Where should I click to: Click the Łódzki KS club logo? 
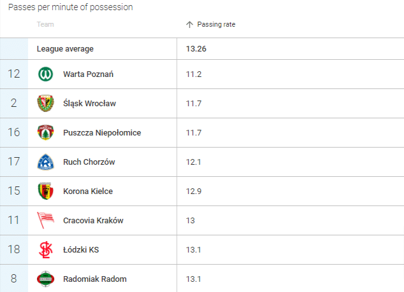(46, 249)
